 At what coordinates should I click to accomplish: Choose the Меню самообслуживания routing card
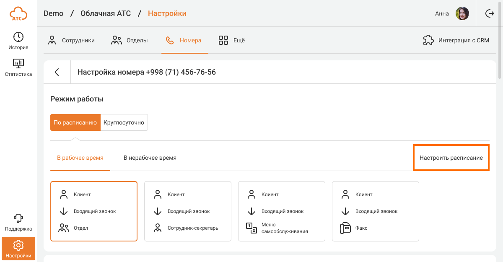(282, 211)
